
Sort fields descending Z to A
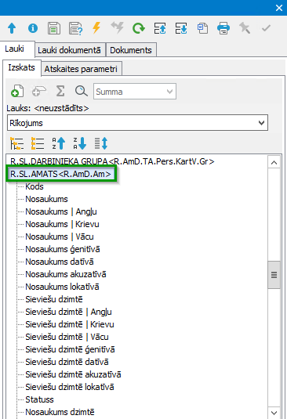(80, 143)
